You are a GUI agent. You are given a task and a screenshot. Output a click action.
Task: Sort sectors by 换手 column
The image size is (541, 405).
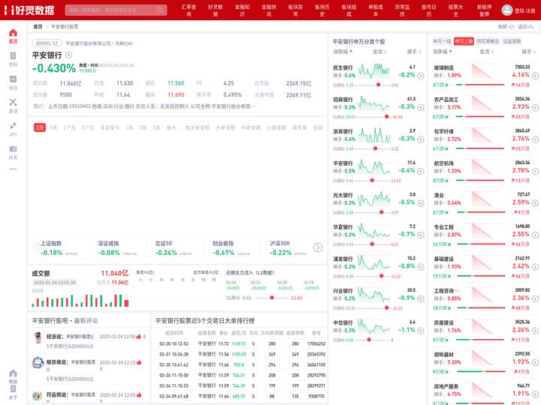coord(528,52)
